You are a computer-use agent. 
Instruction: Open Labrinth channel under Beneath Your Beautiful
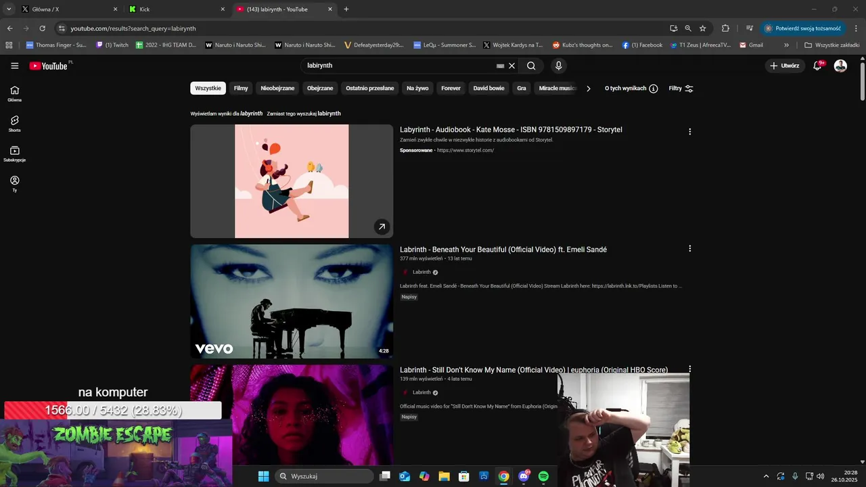click(421, 272)
